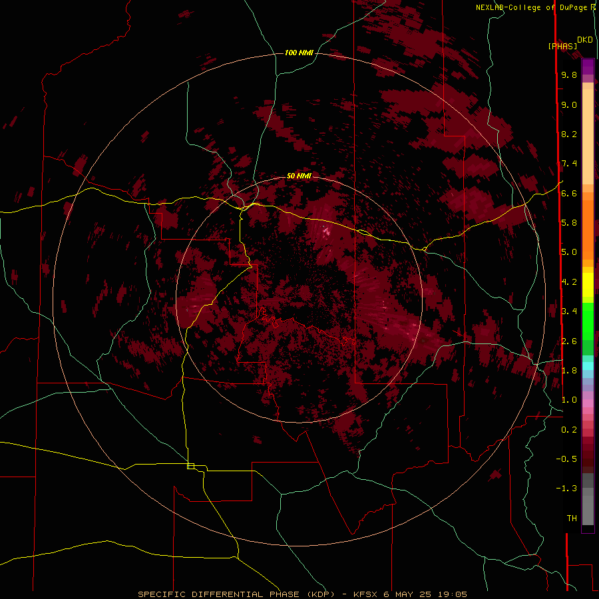599x599 pixels.
Task: Click the 7.4 value on the scale
Action: coord(569,164)
